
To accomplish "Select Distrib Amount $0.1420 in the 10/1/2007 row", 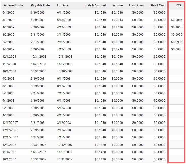I will coord(100,159).
